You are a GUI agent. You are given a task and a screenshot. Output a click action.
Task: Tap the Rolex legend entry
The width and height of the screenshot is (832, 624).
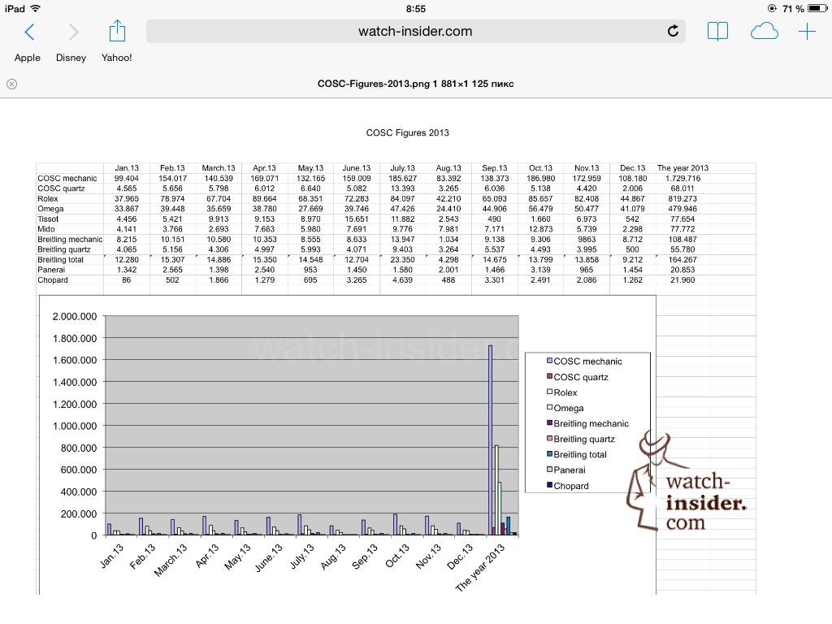562,392
